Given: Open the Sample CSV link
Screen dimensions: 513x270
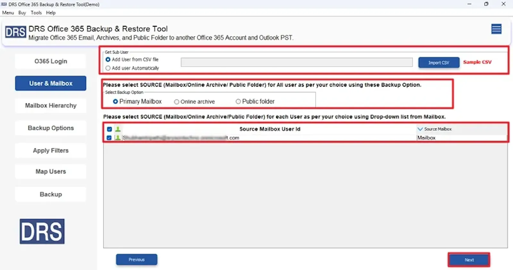Looking at the screenshot, I should (477, 62).
